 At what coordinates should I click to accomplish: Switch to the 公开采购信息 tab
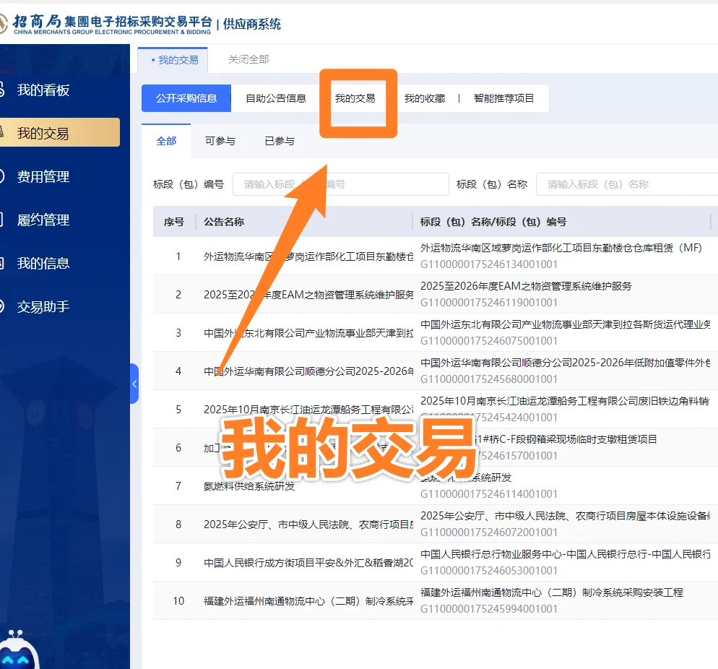[186, 98]
